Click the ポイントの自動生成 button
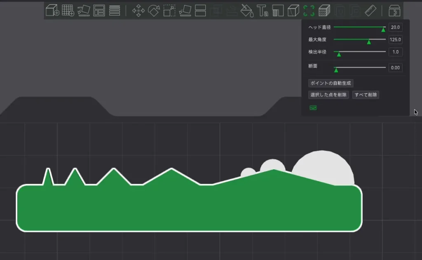Screen dimensions: 422x260 click(x=331, y=83)
